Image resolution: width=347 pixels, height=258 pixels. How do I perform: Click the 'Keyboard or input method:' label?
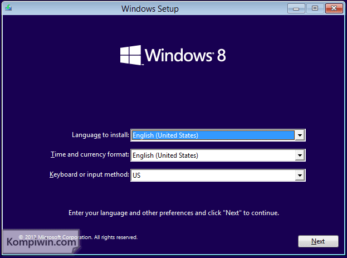(x=89, y=174)
